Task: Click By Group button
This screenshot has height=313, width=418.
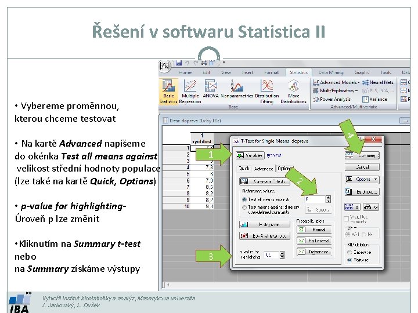Action: click(x=362, y=192)
